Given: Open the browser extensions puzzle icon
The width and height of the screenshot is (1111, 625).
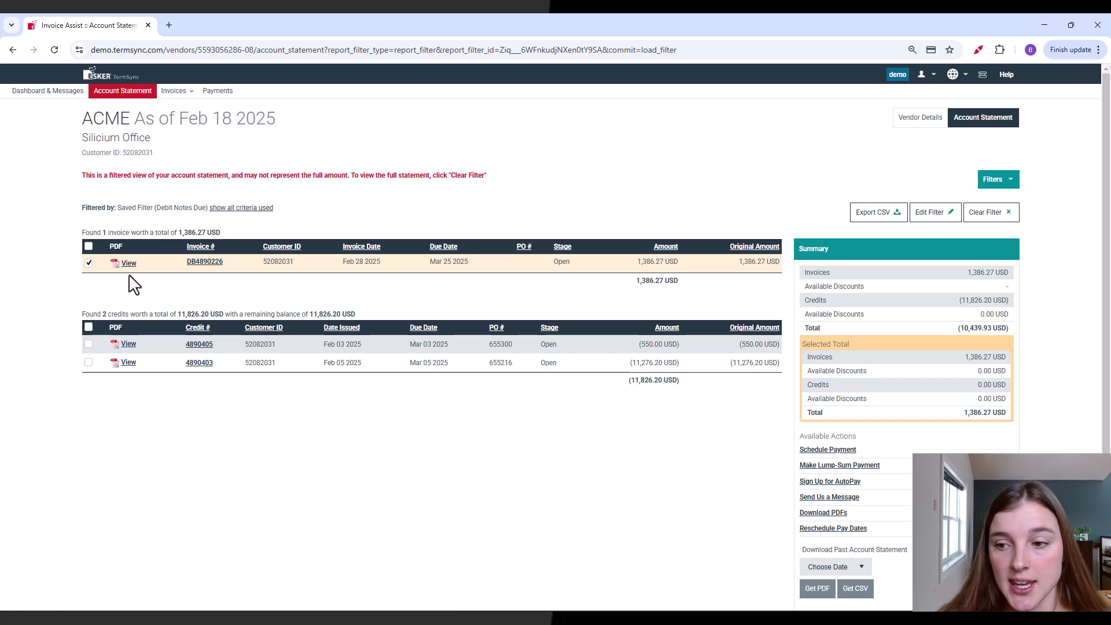Looking at the screenshot, I should point(1000,50).
